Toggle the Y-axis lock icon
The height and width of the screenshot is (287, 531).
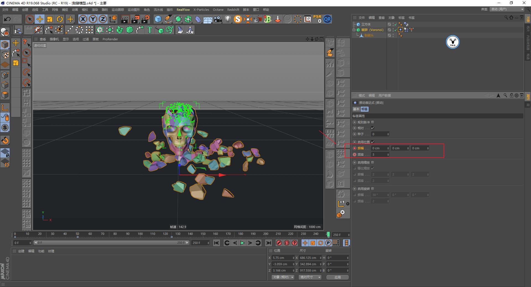click(x=93, y=19)
